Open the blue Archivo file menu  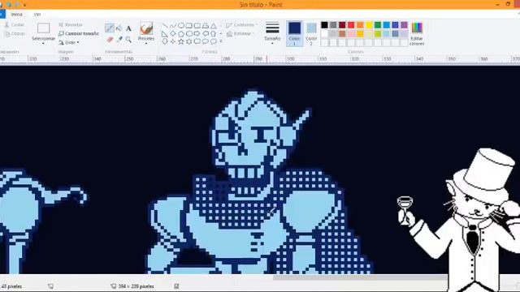coord(2,15)
